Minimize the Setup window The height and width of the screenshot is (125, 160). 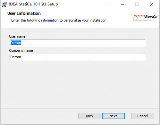pyautogui.click(x=122, y=4)
